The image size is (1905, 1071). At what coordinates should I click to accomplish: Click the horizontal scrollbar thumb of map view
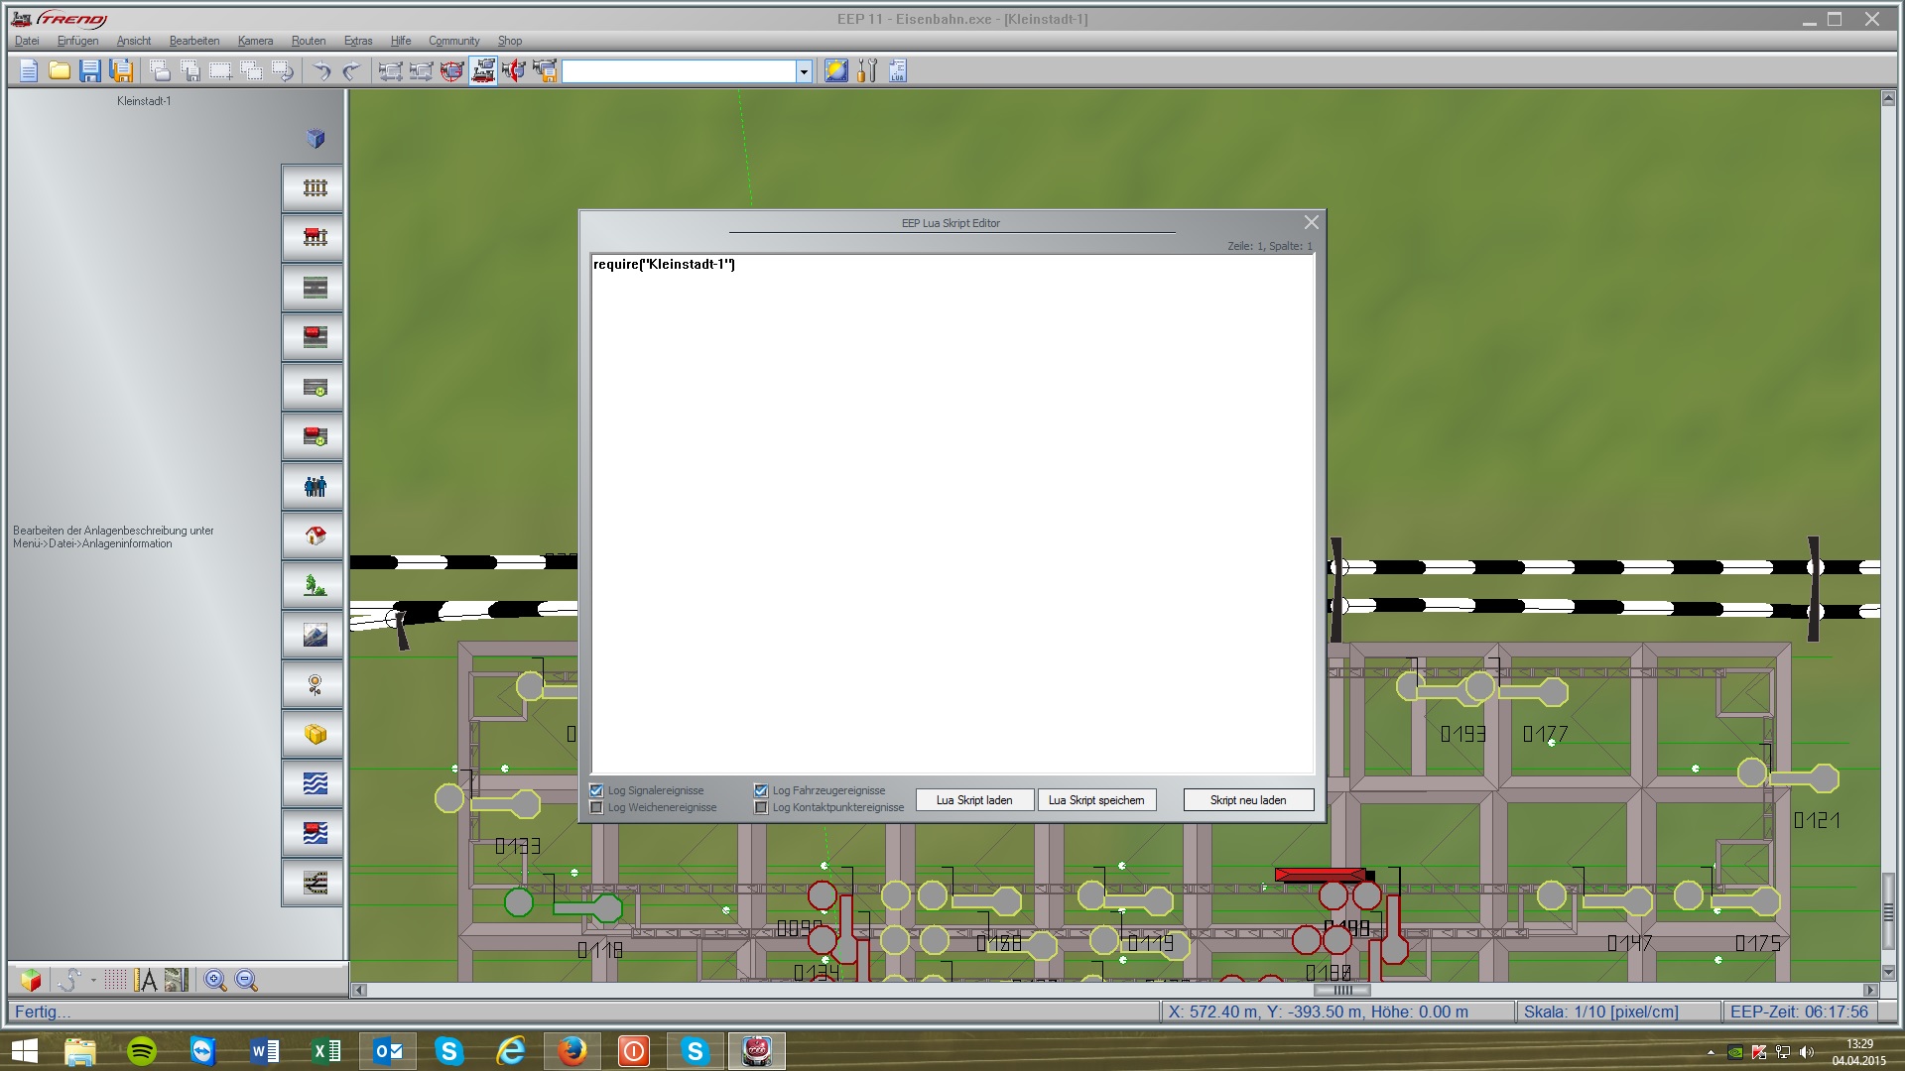(x=1341, y=990)
